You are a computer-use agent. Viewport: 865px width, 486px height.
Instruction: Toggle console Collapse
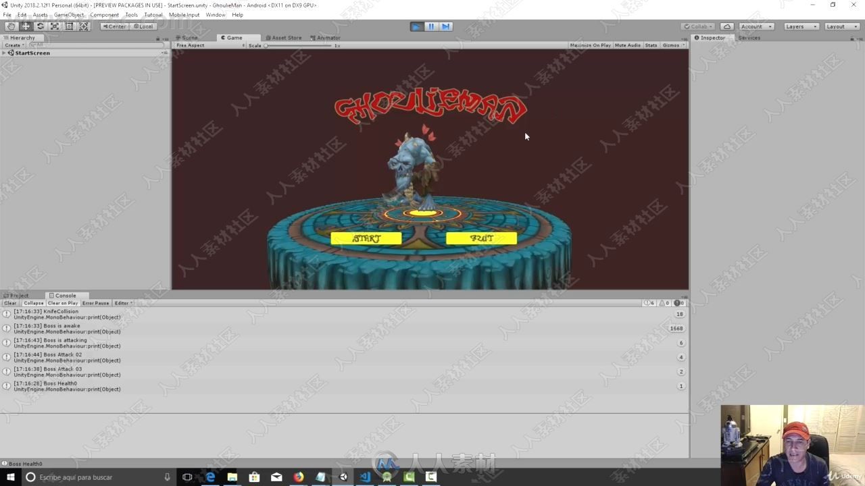pyautogui.click(x=33, y=303)
